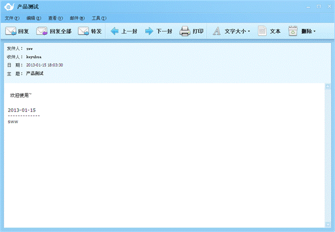Click the Reply (回复) envelope icon
The height and width of the screenshot is (232, 335).
tap(11, 32)
